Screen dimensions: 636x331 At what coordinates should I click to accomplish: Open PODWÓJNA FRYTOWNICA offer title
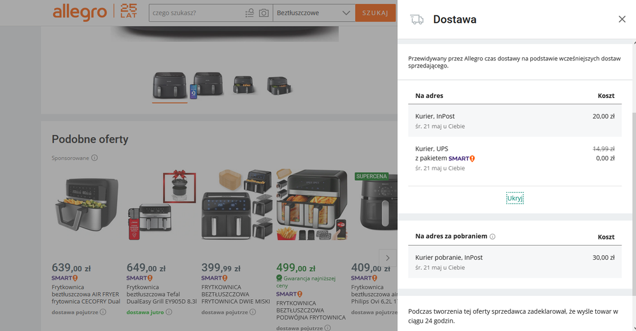click(311, 311)
